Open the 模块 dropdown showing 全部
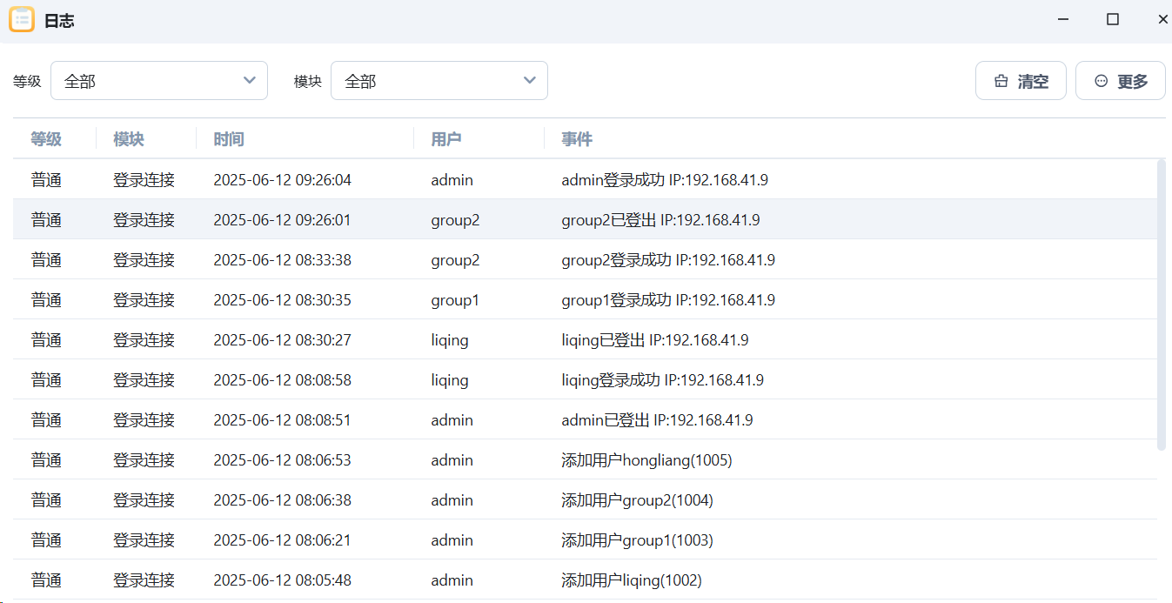This screenshot has height=603, width=1172. point(439,81)
